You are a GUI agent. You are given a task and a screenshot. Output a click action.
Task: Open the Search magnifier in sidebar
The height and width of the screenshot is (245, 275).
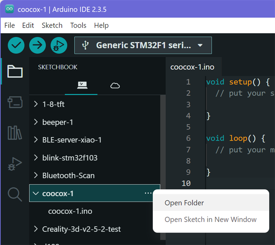pos(15,194)
